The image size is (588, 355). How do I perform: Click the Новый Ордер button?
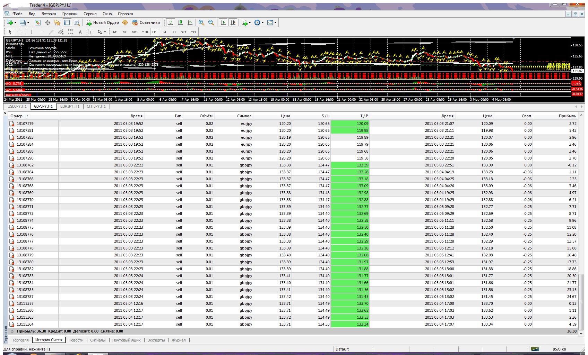tap(102, 22)
